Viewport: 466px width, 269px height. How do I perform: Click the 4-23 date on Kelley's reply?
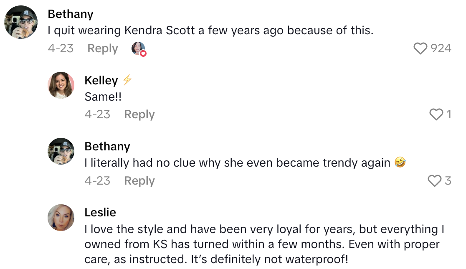click(97, 114)
